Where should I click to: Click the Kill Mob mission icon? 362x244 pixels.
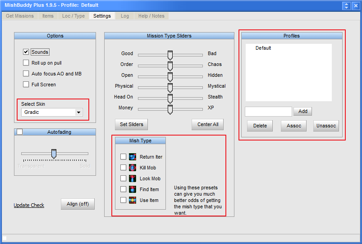(x=132, y=168)
